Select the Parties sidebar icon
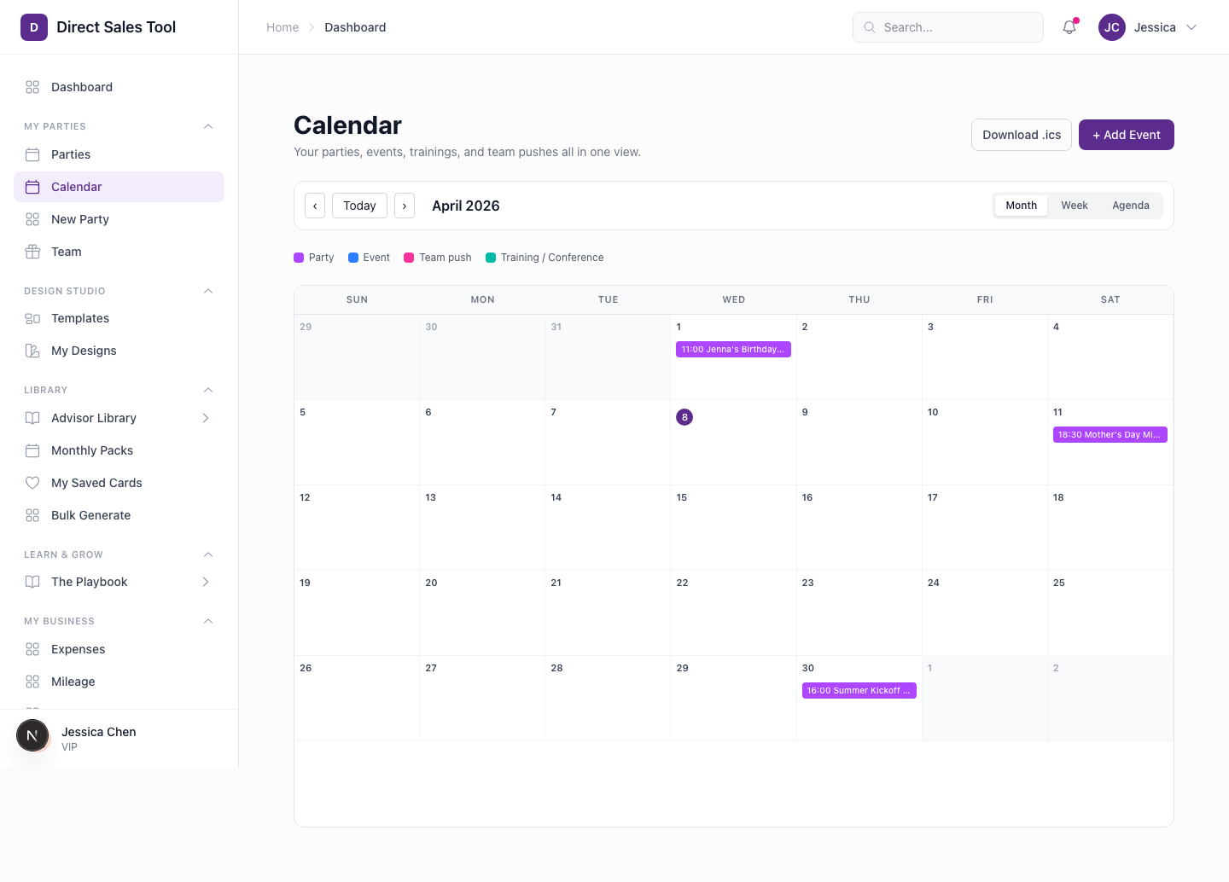The height and width of the screenshot is (882, 1229). point(32,154)
